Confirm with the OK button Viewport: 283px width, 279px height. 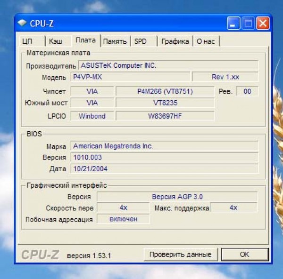[245, 255]
